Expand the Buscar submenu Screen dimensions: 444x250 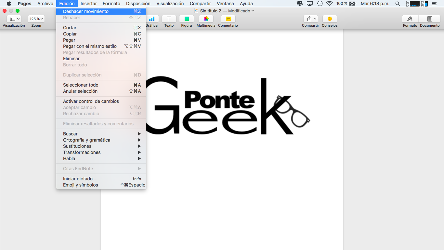[101, 134]
